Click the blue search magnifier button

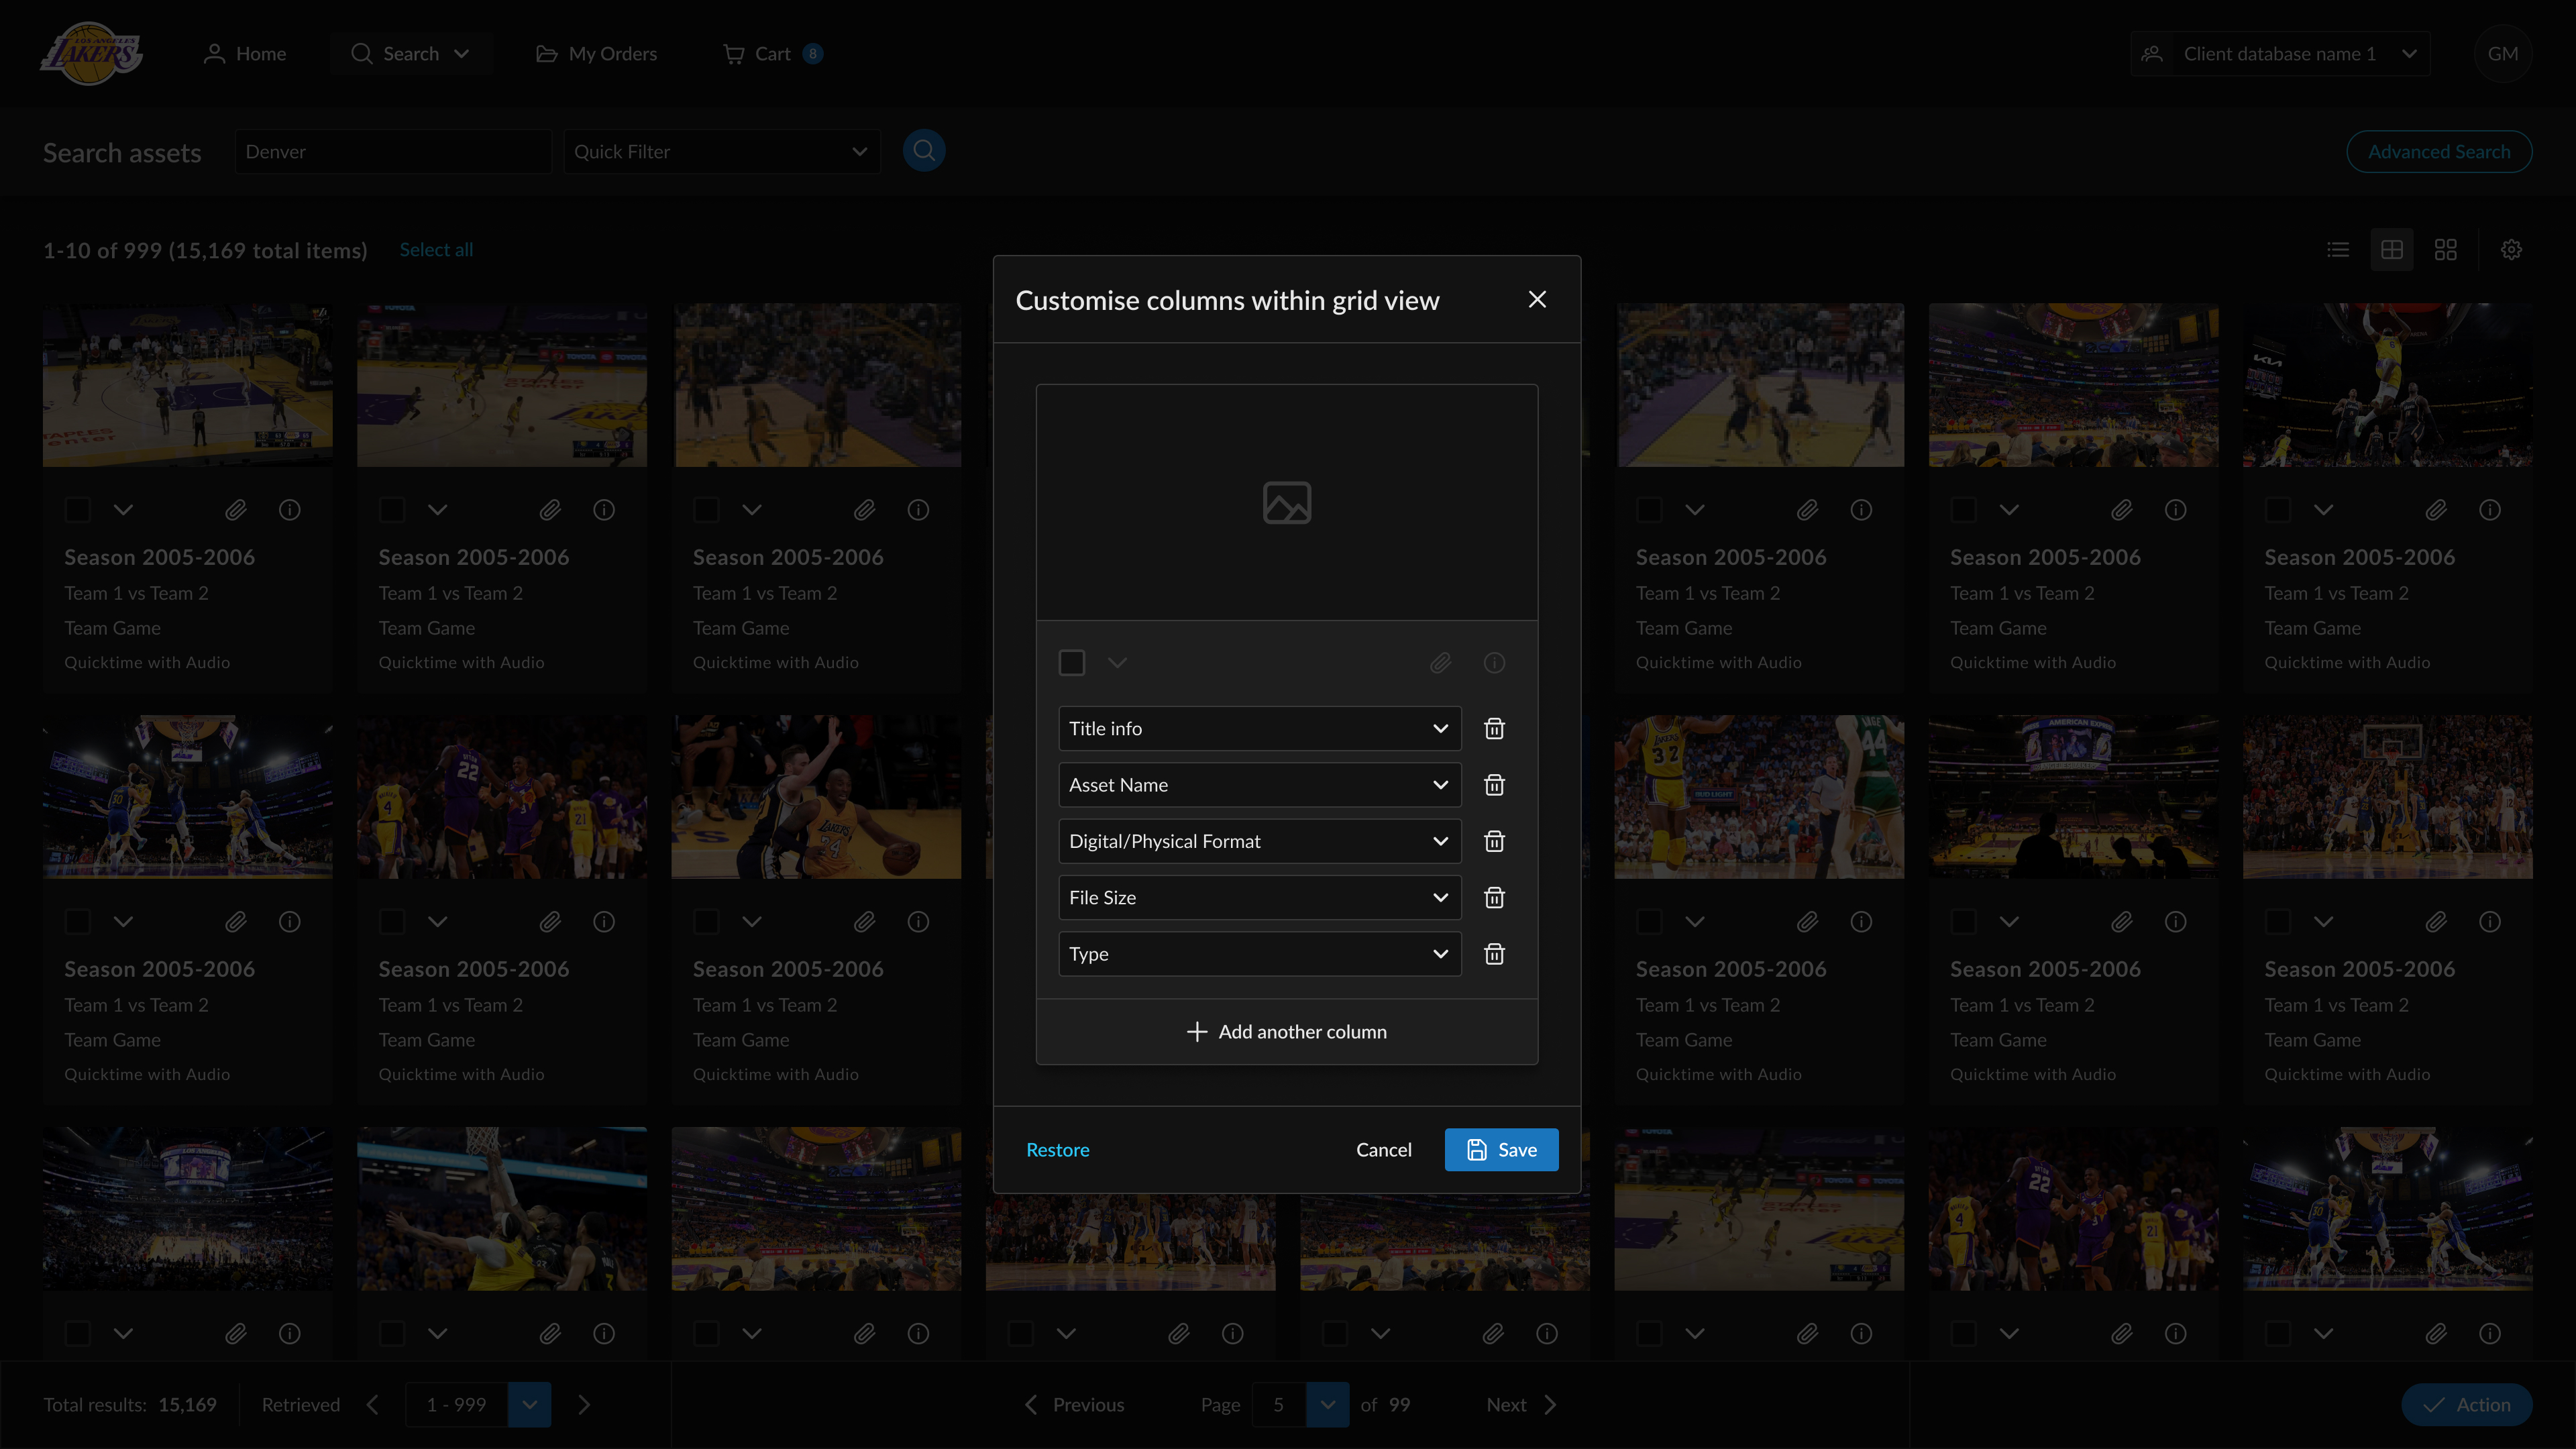pos(923,151)
